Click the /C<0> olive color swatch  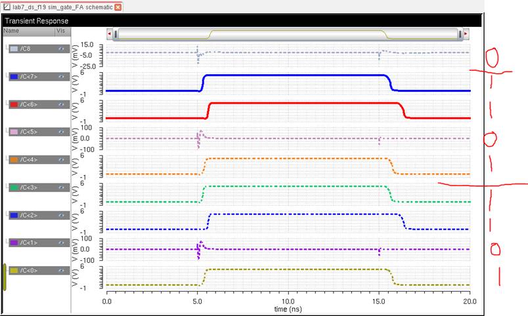pyautogui.click(x=14, y=271)
